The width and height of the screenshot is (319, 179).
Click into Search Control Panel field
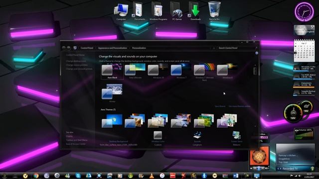click(238, 48)
